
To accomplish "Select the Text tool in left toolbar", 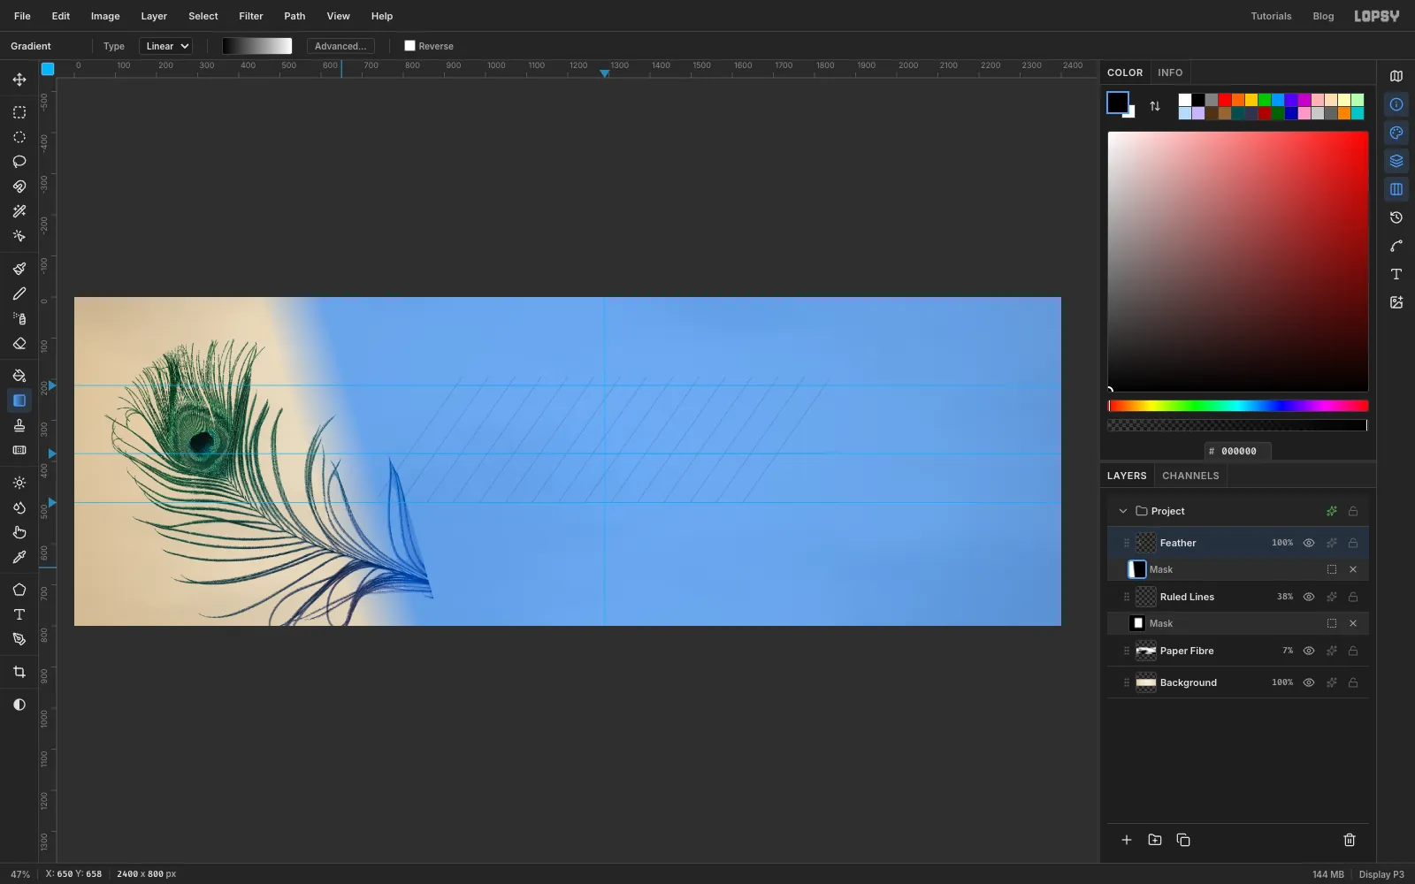I will pos(19,614).
